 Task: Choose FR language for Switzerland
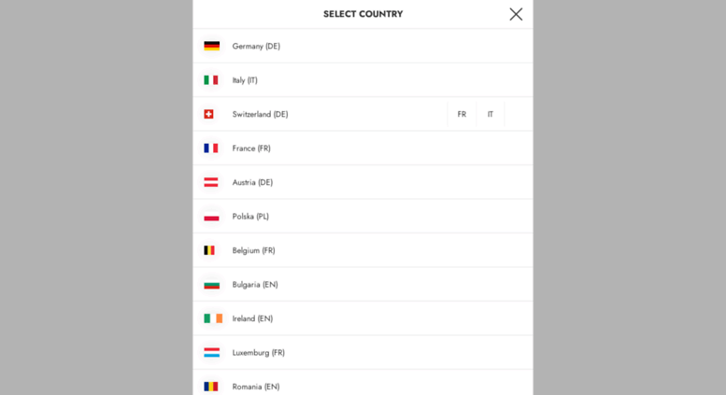point(462,114)
